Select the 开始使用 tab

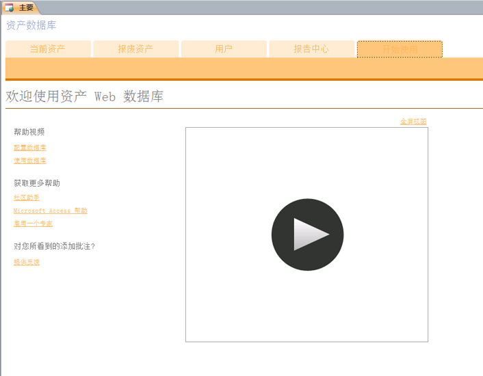click(x=400, y=49)
